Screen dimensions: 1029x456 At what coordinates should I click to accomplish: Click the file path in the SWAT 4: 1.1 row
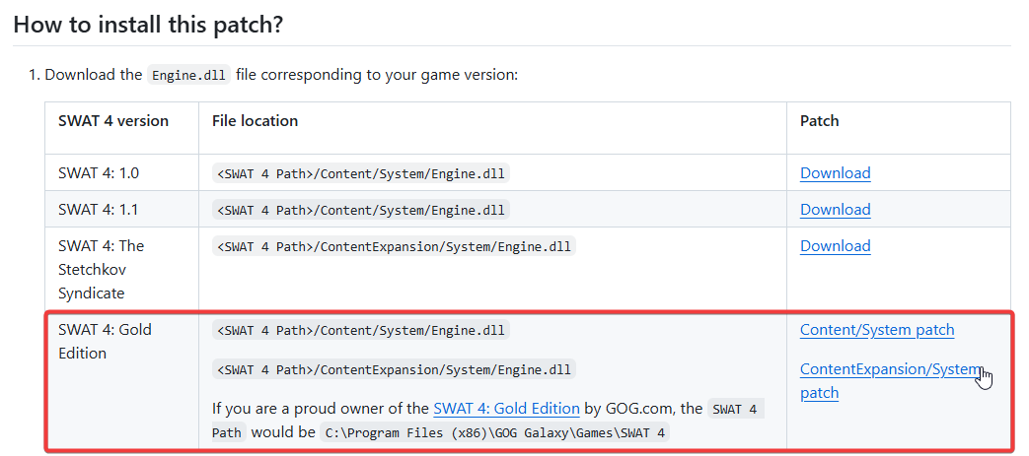(361, 210)
